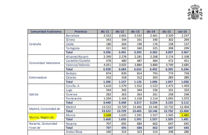Screen dimensions: 208x135
Task: Select the highlighted "Murcia, Región de" text
Action: pyautogui.click(x=41, y=116)
